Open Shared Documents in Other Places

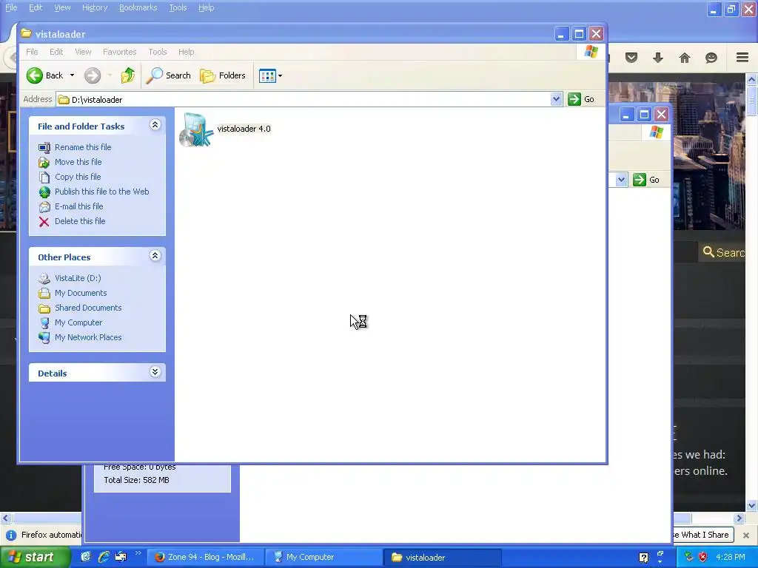coord(88,308)
